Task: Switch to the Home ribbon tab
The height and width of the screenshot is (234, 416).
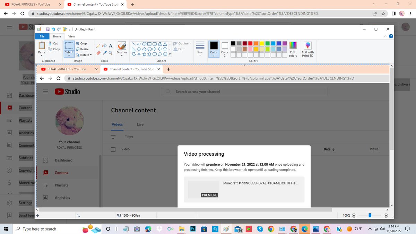Action: [x=57, y=36]
